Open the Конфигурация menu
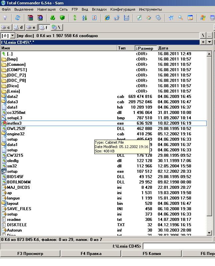 (x=123, y=9)
